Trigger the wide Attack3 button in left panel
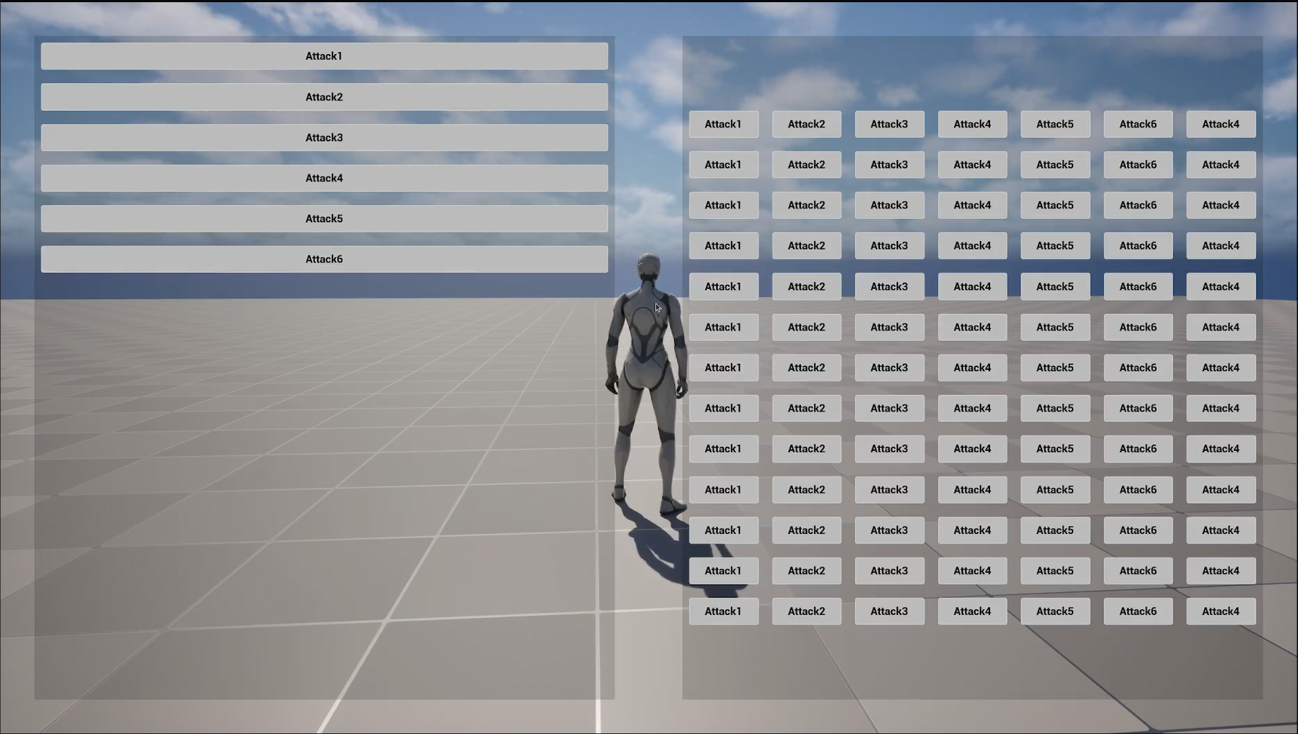 coord(324,138)
